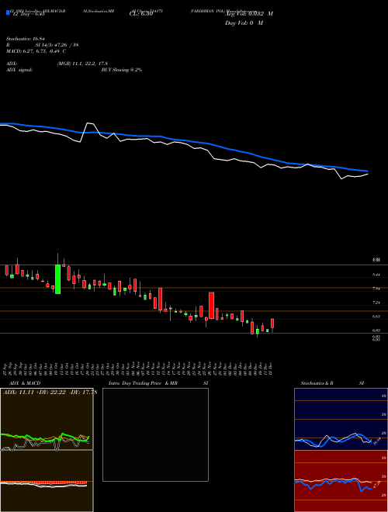Click 'ADX: 11.11 +DY: 22.22 -DY: 17.78' header
Viewport: 388px width, 512px height.
[x=50, y=393]
